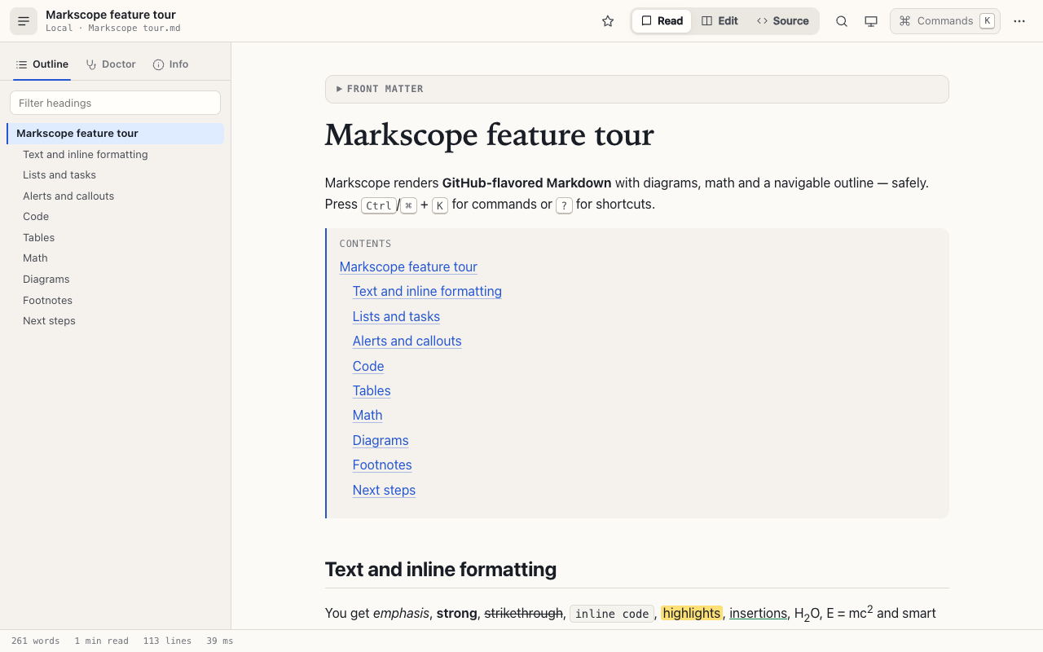1043x652 pixels.
Task: Follow the Math contents link
Action: click(367, 415)
